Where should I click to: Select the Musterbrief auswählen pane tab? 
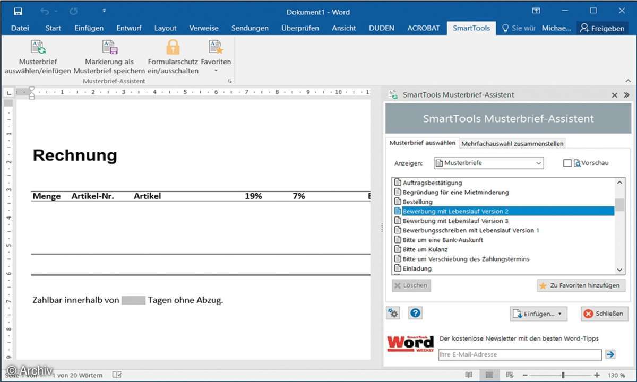click(422, 143)
